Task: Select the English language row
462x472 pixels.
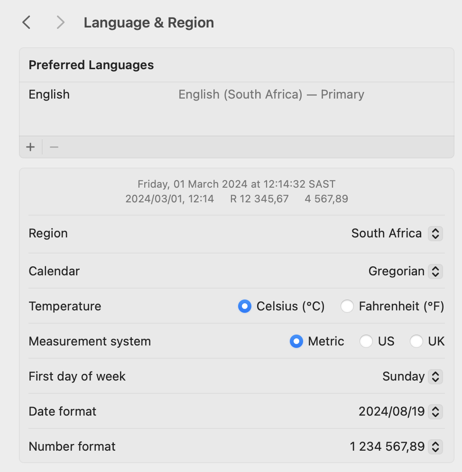Action: (x=237, y=94)
